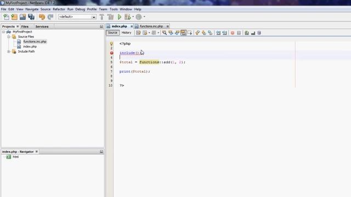Expand the Include Path node
The image size is (351, 197).
click(x=9, y=51)
